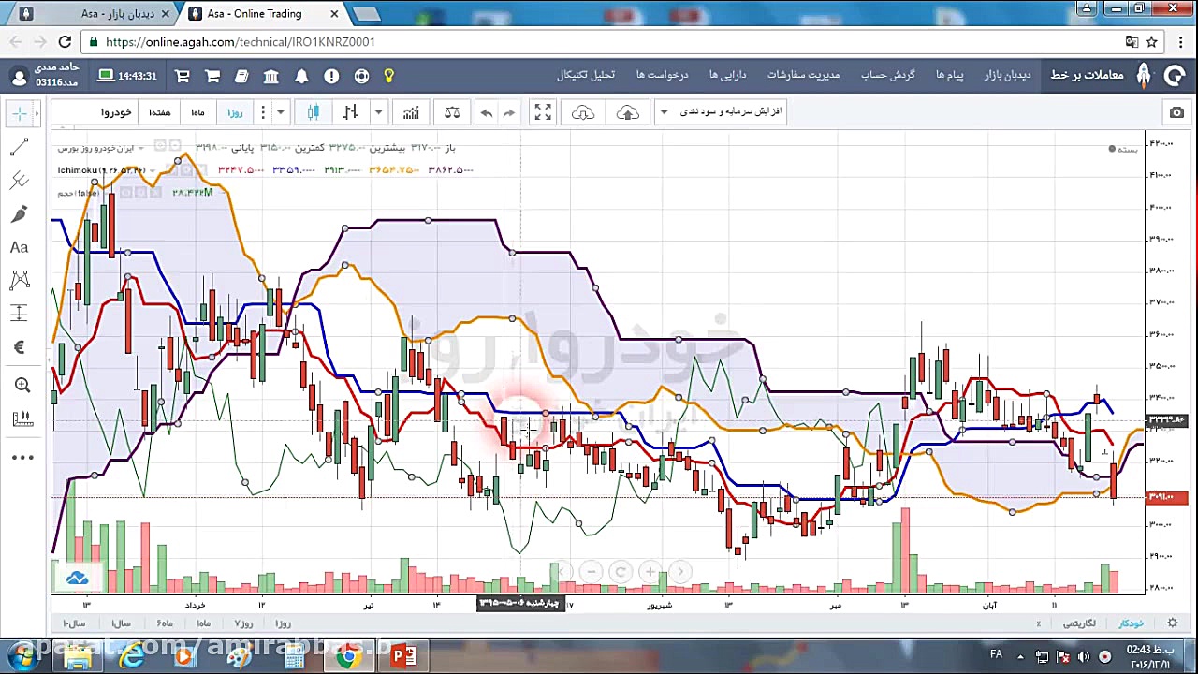Image resolution: width=1198 pixels, height=674 pixels.
Task: Open the first shopping cart icon
Action: (183, 76)
